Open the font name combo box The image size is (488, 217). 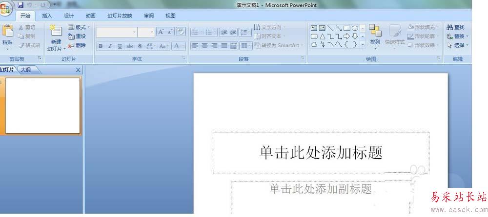117,32
